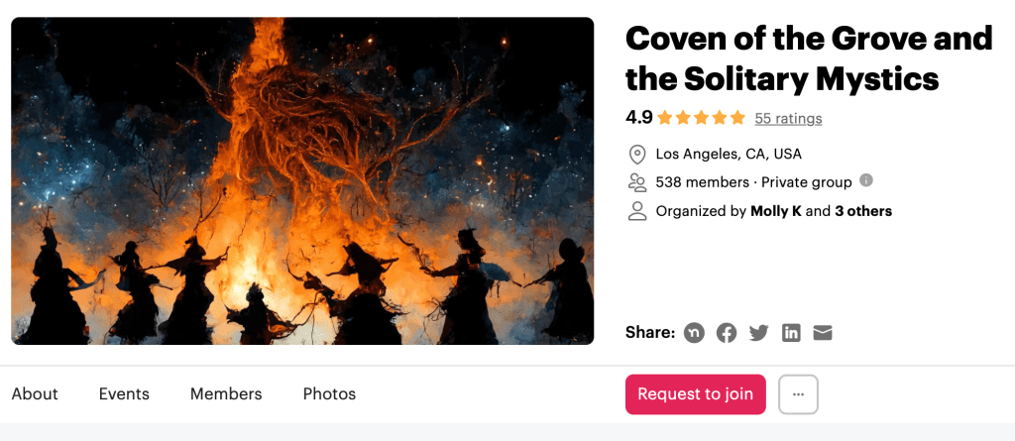
Task: Share the group on LinkedIn
Action: [791, 333]
